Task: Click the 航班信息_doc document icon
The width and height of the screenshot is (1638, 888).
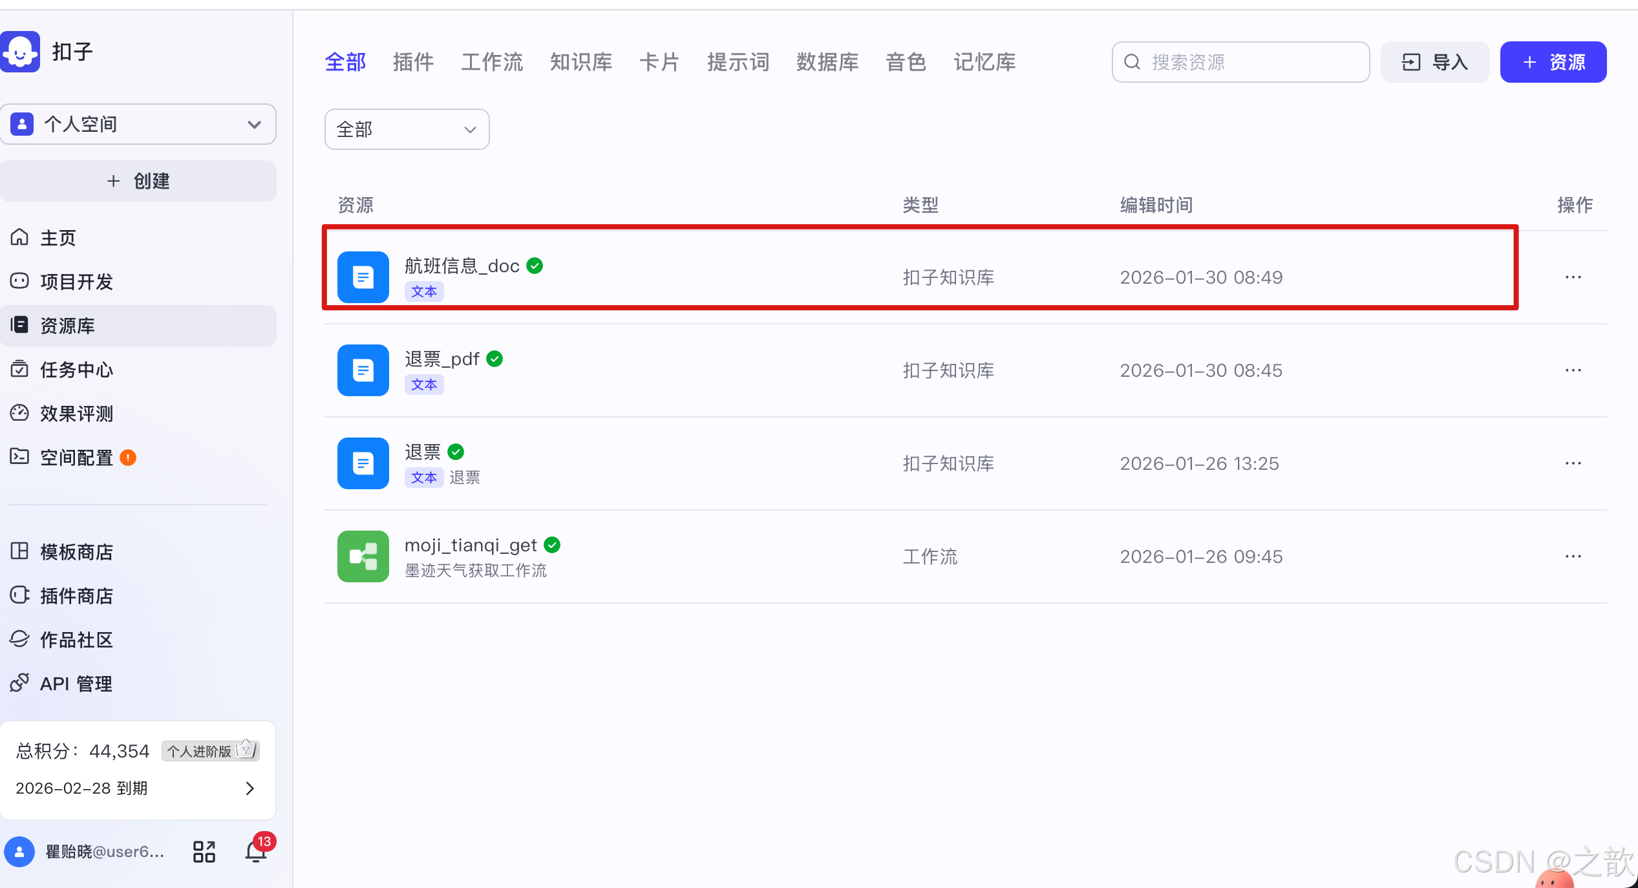Action: pyautogui.click(x=363, y=277)
